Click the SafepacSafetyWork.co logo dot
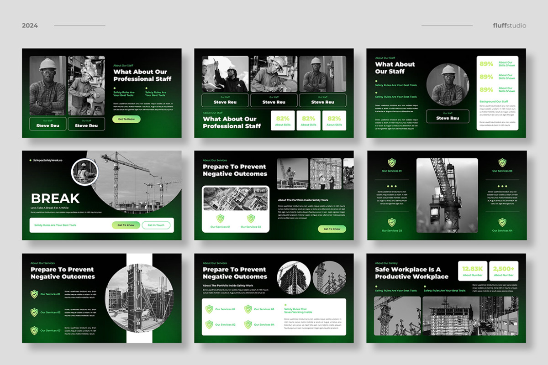 coord(29,161)
